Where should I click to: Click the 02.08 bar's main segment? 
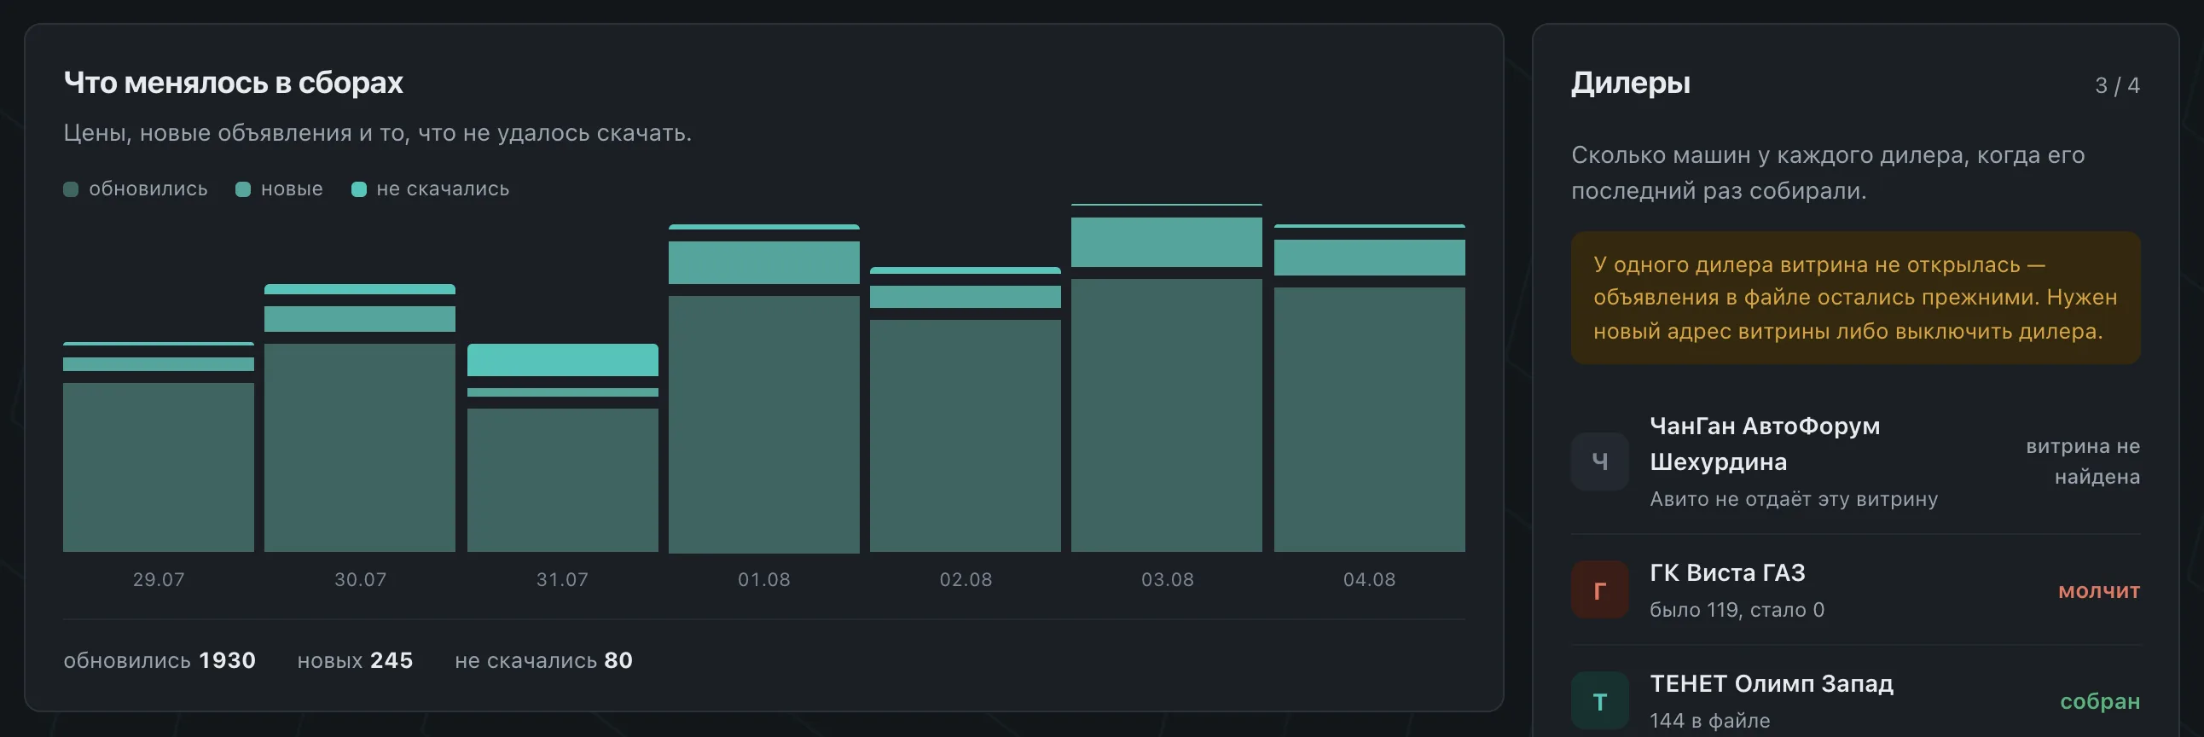tap(966, 436)
